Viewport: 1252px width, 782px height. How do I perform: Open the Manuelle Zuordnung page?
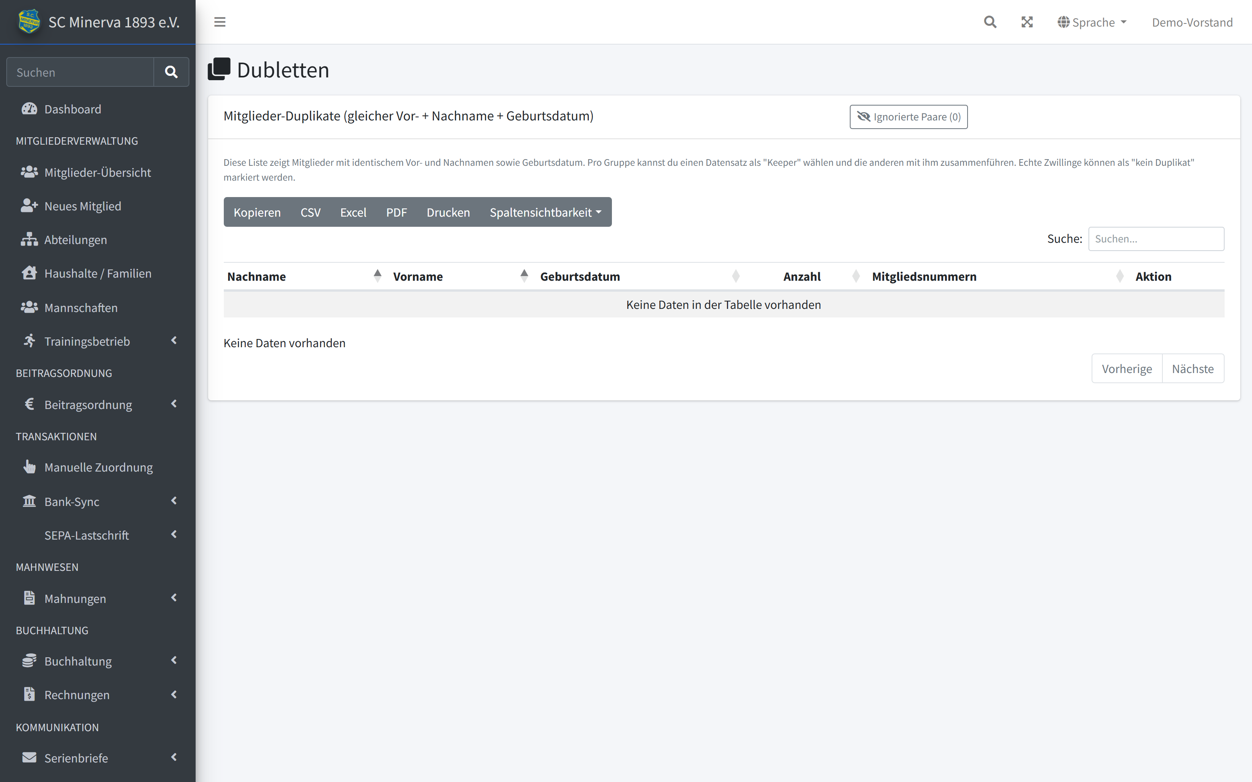pyautogui.click(x=98, y=467)
